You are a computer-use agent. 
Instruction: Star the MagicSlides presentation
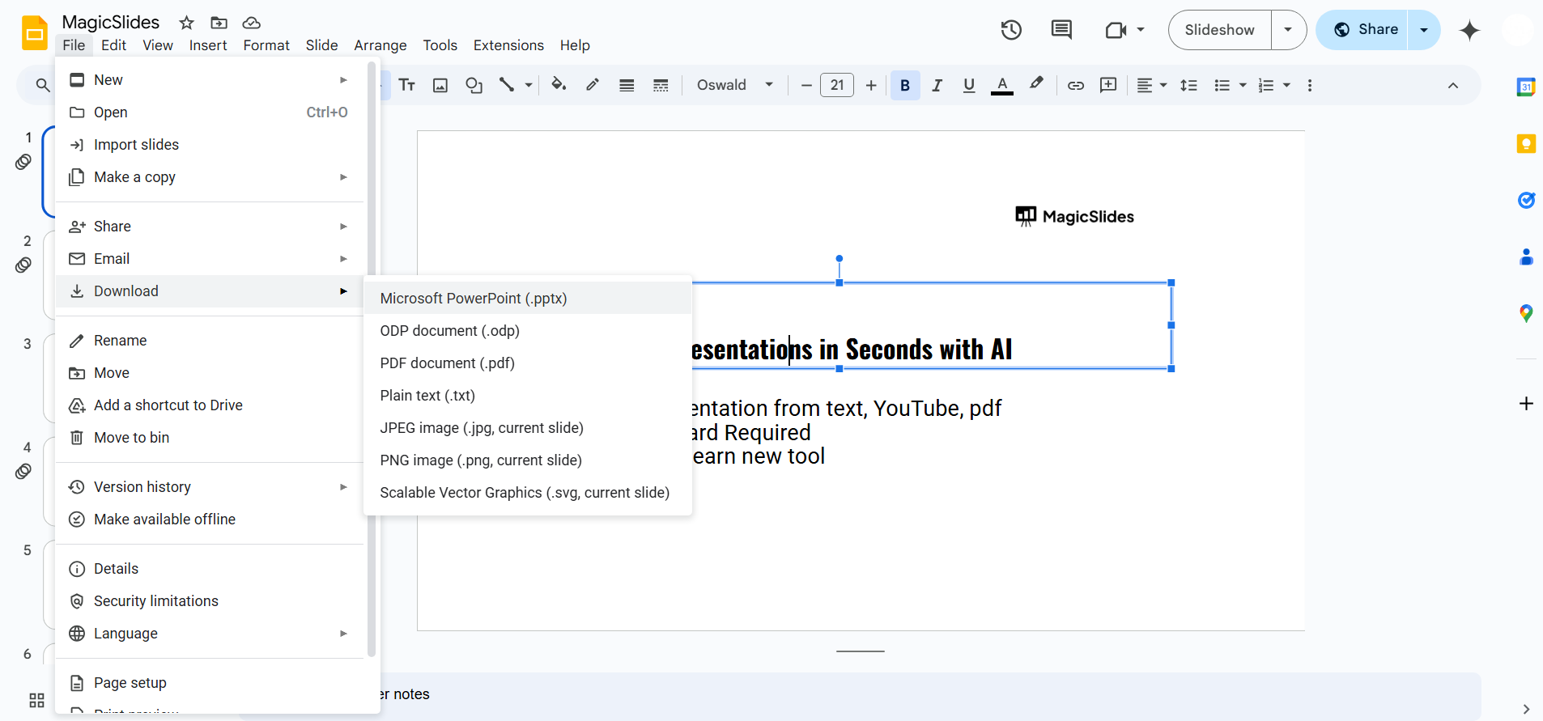coord(186,23)
